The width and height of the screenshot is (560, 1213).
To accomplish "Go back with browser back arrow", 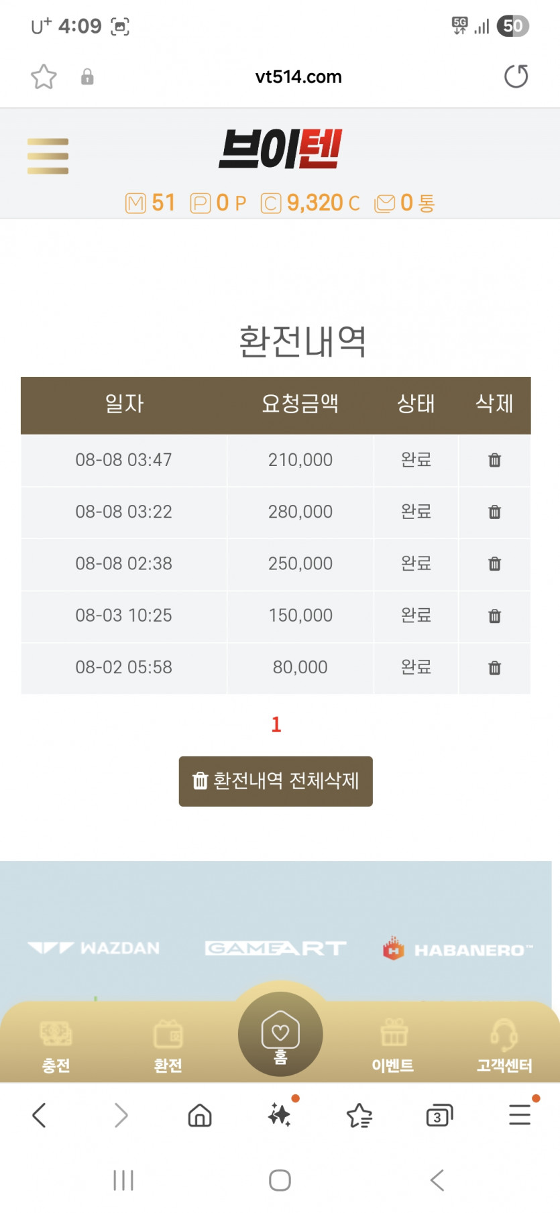I will pyautogui.click(x=40, y=1115).
